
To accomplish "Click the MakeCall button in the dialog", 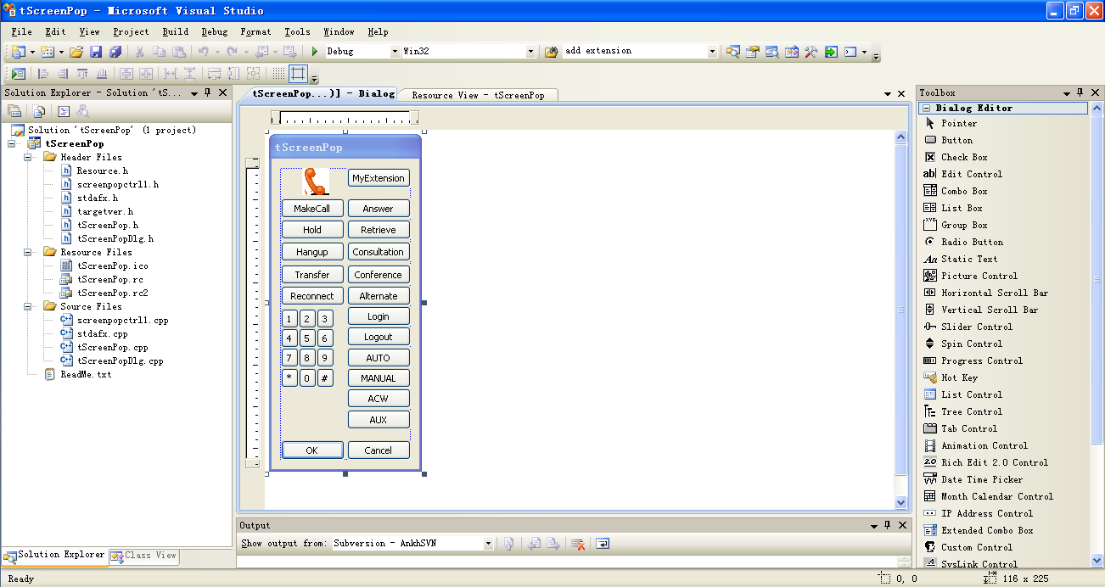I will tap(311, 209).
